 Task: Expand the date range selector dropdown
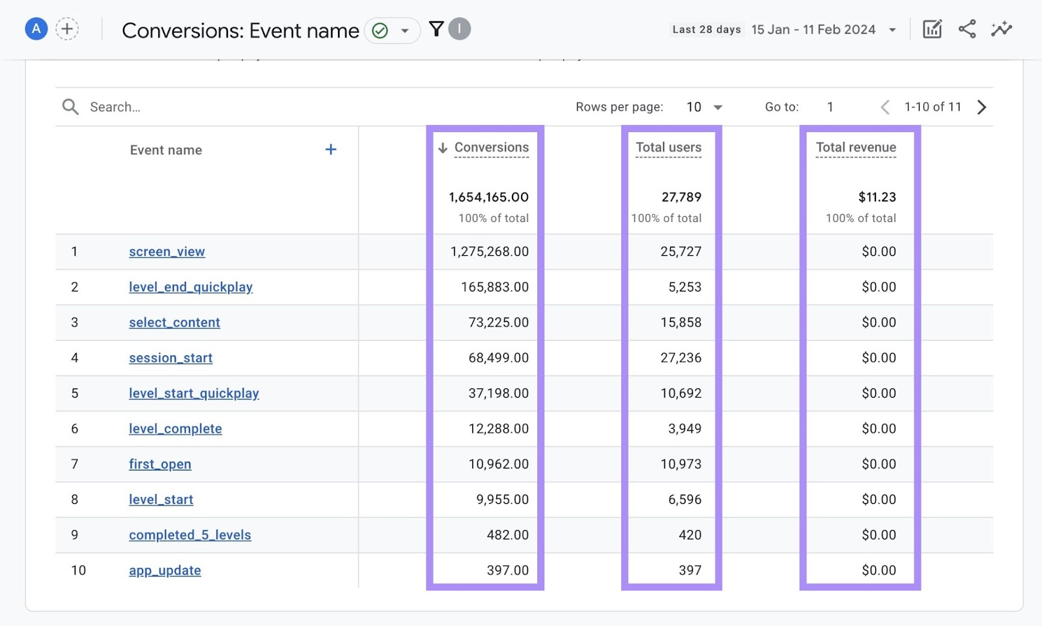pos(892,29)
